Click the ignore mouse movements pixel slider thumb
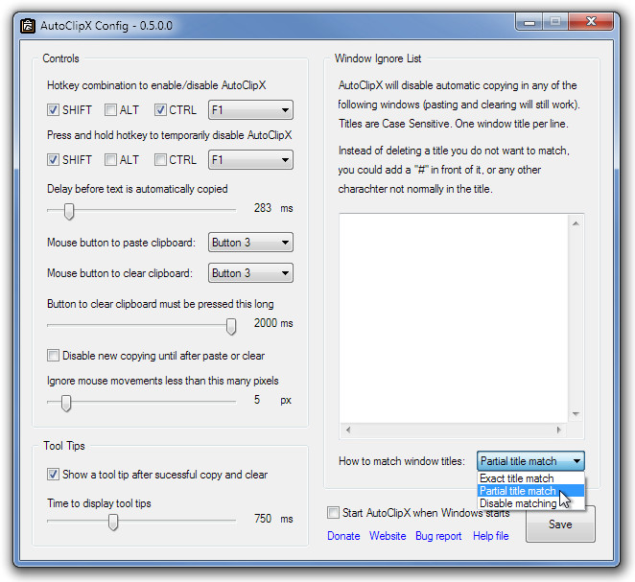 66,403
